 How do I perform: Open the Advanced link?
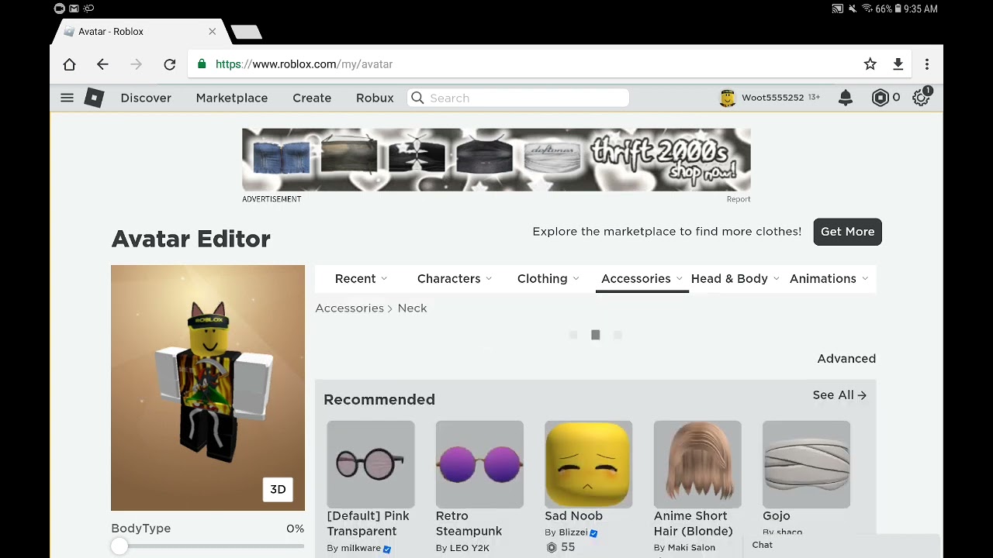846,359
